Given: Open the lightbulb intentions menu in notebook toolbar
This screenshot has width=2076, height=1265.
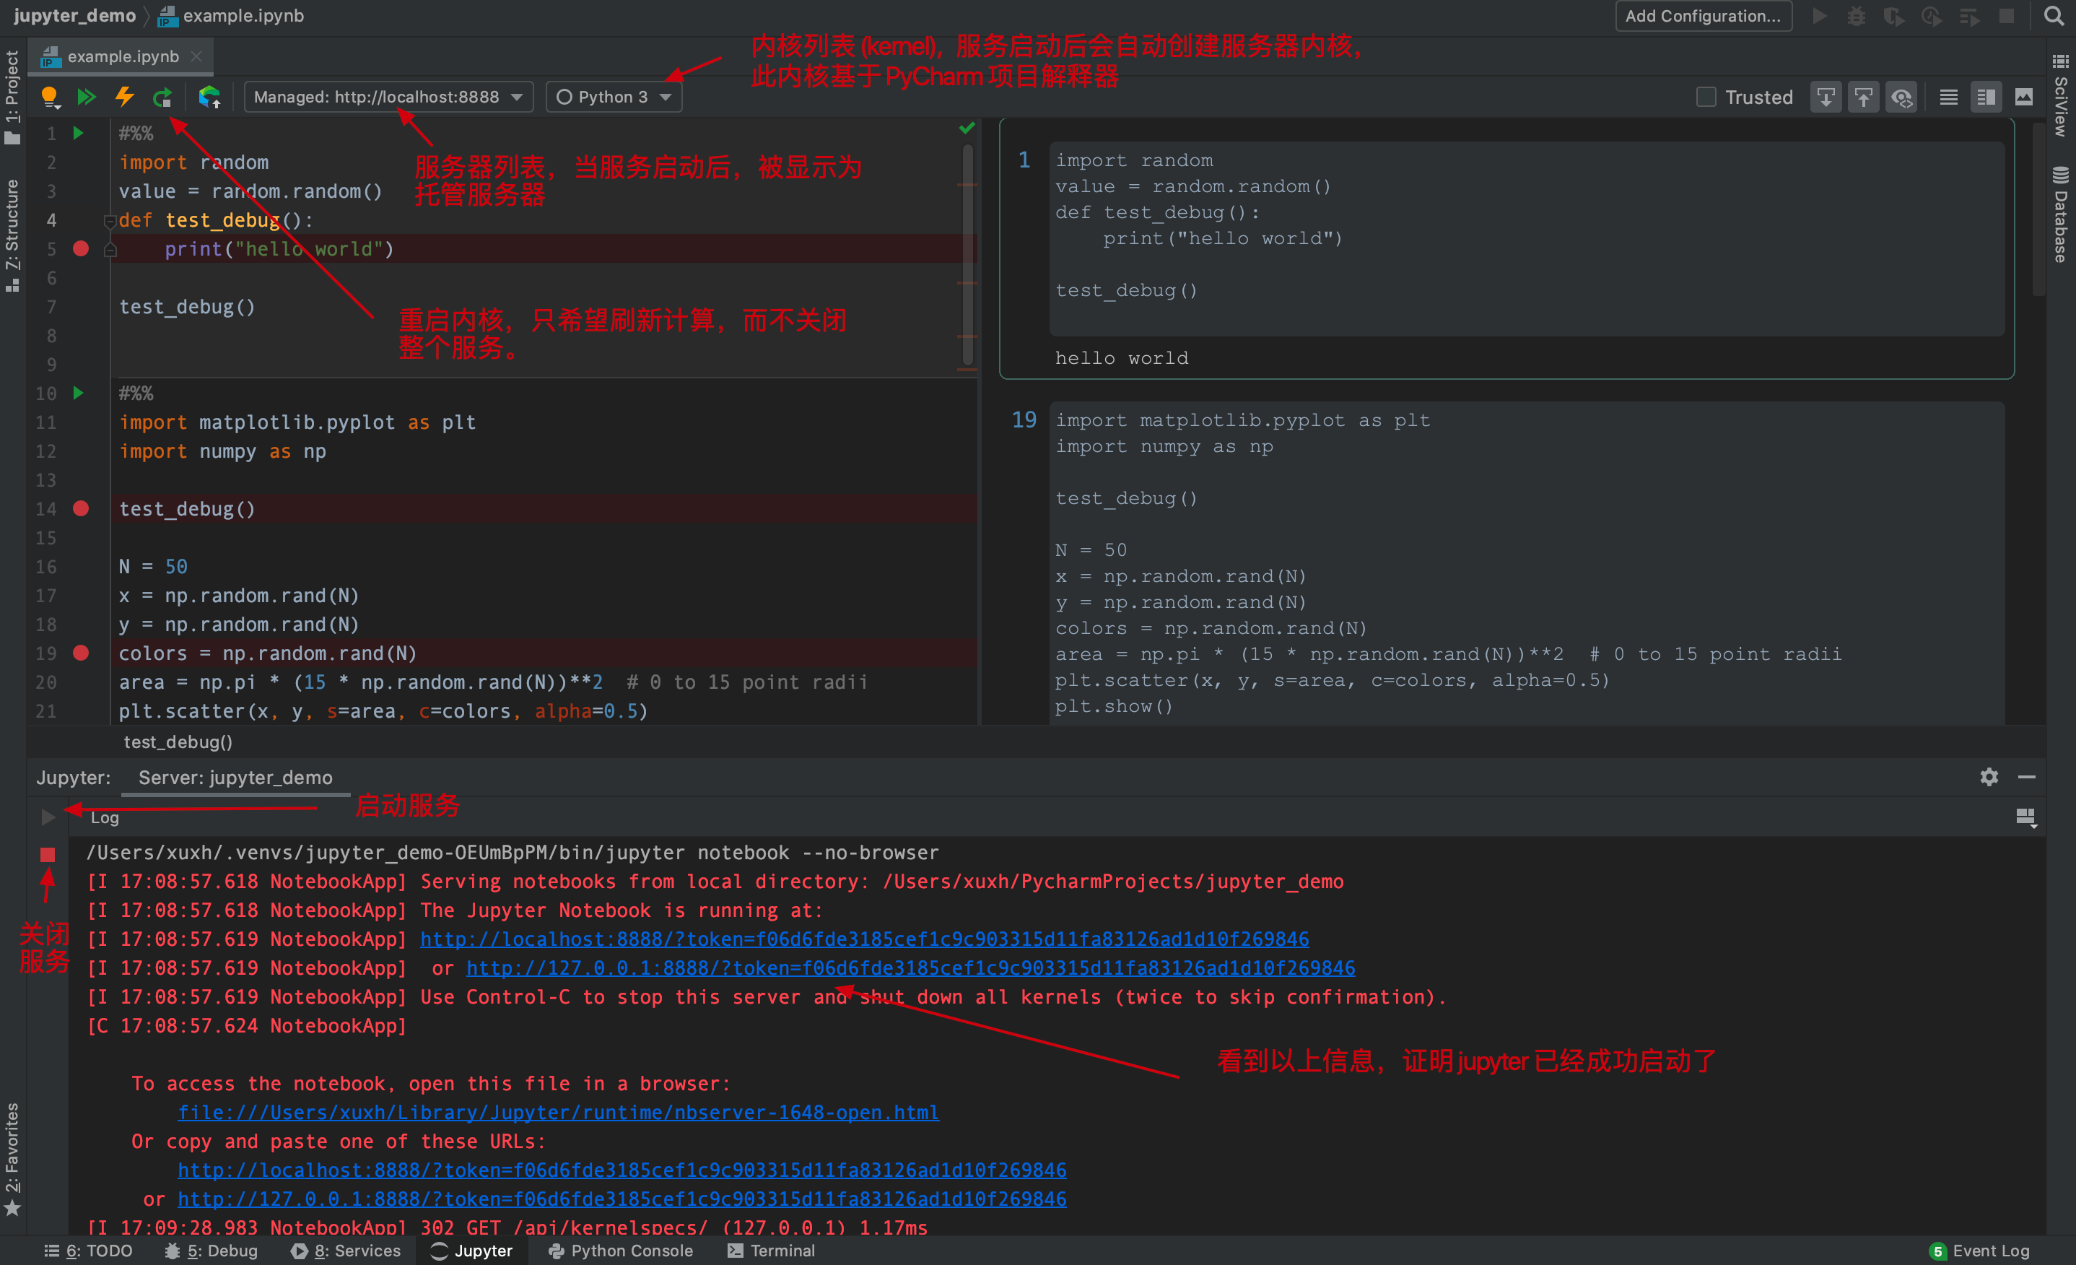Looking at the screenshot, I should click(51, 97).
